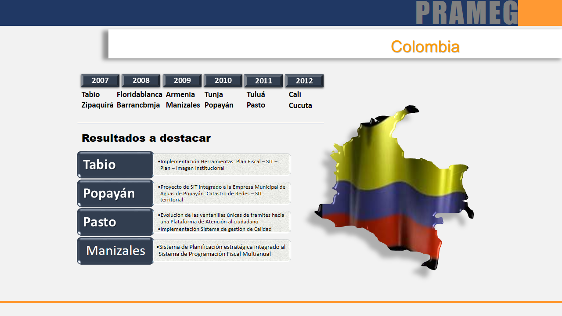Choose the 2010 year button
Image resolution: width=562 pixels, height=316 pixels.
click(223, 81)
